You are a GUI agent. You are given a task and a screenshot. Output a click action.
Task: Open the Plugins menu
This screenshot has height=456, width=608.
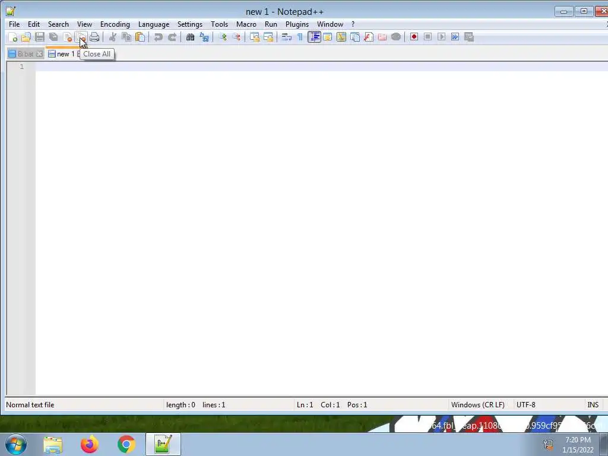coord(297,24)
